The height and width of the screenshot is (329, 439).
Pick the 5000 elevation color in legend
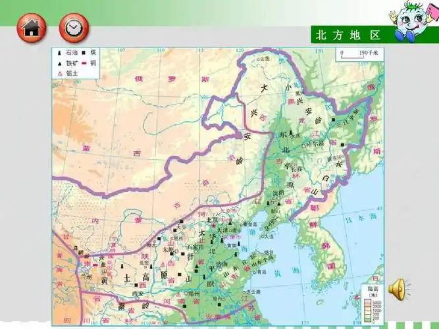[368, 302]
